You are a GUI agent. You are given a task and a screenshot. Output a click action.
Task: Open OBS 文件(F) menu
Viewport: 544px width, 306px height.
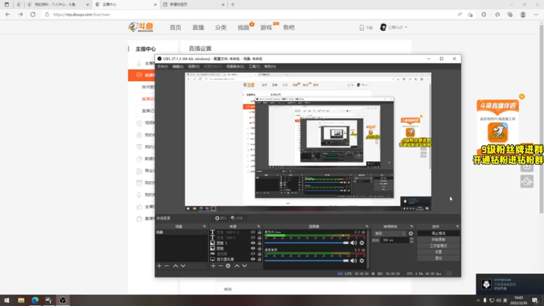(x=163, y=66)
